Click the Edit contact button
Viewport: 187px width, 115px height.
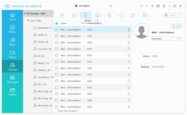[176, 26]
